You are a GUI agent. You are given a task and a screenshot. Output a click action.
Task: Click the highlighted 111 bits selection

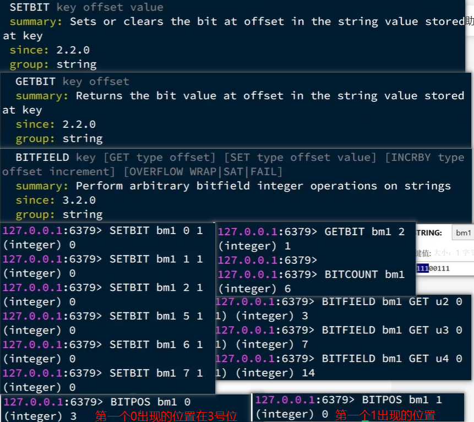coord(422,268)
